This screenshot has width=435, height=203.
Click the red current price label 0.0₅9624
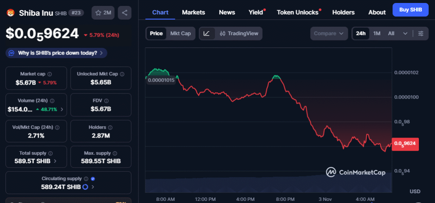[x=406, y=144]
